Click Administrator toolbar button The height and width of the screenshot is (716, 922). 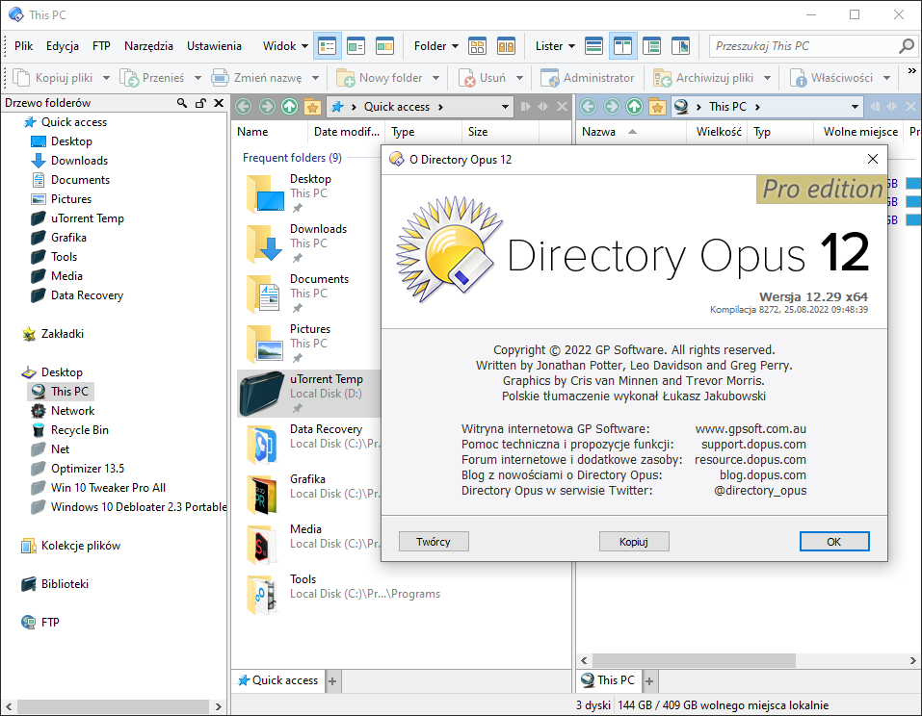588,78
